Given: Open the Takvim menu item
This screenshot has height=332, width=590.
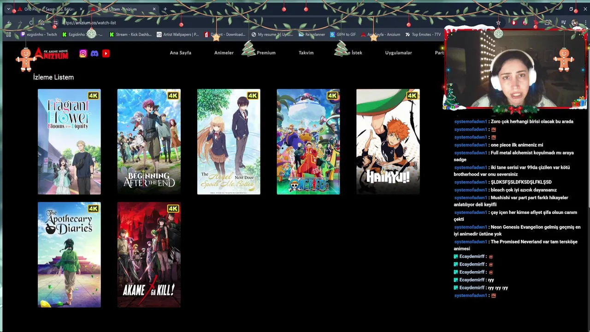Looking at the screenshot, I should point(306,53).
